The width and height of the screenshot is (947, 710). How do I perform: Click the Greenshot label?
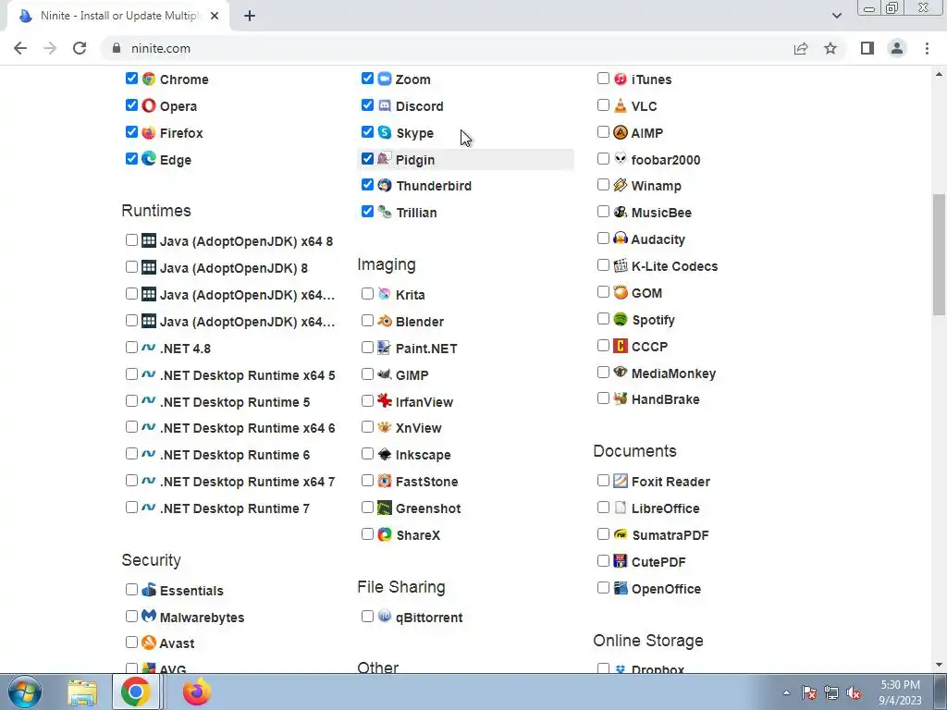pos(428,508)
